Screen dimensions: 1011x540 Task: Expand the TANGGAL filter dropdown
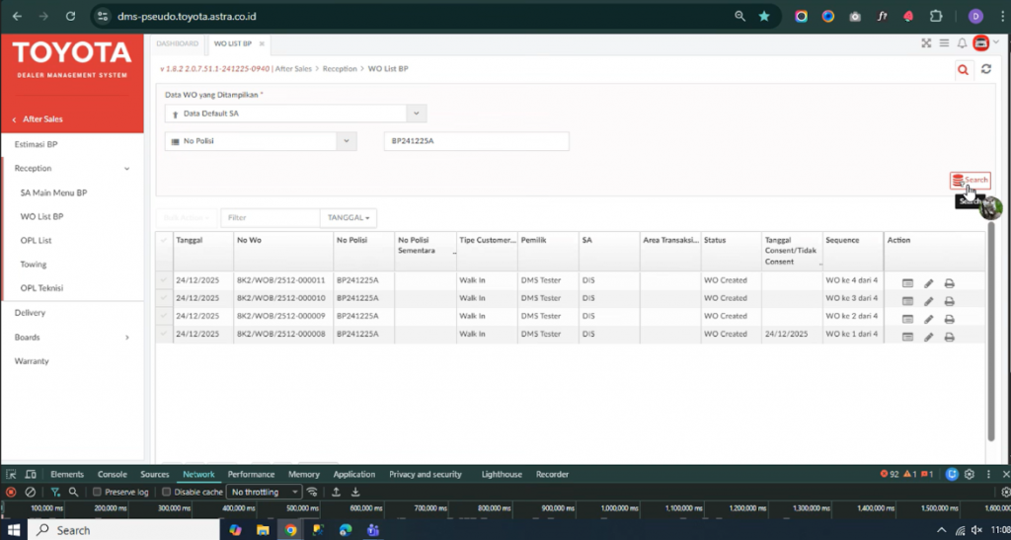click(348, 217)
